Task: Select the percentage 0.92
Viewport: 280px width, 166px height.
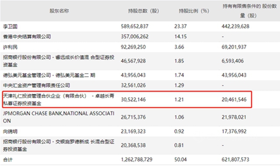Action: [179, 131]
